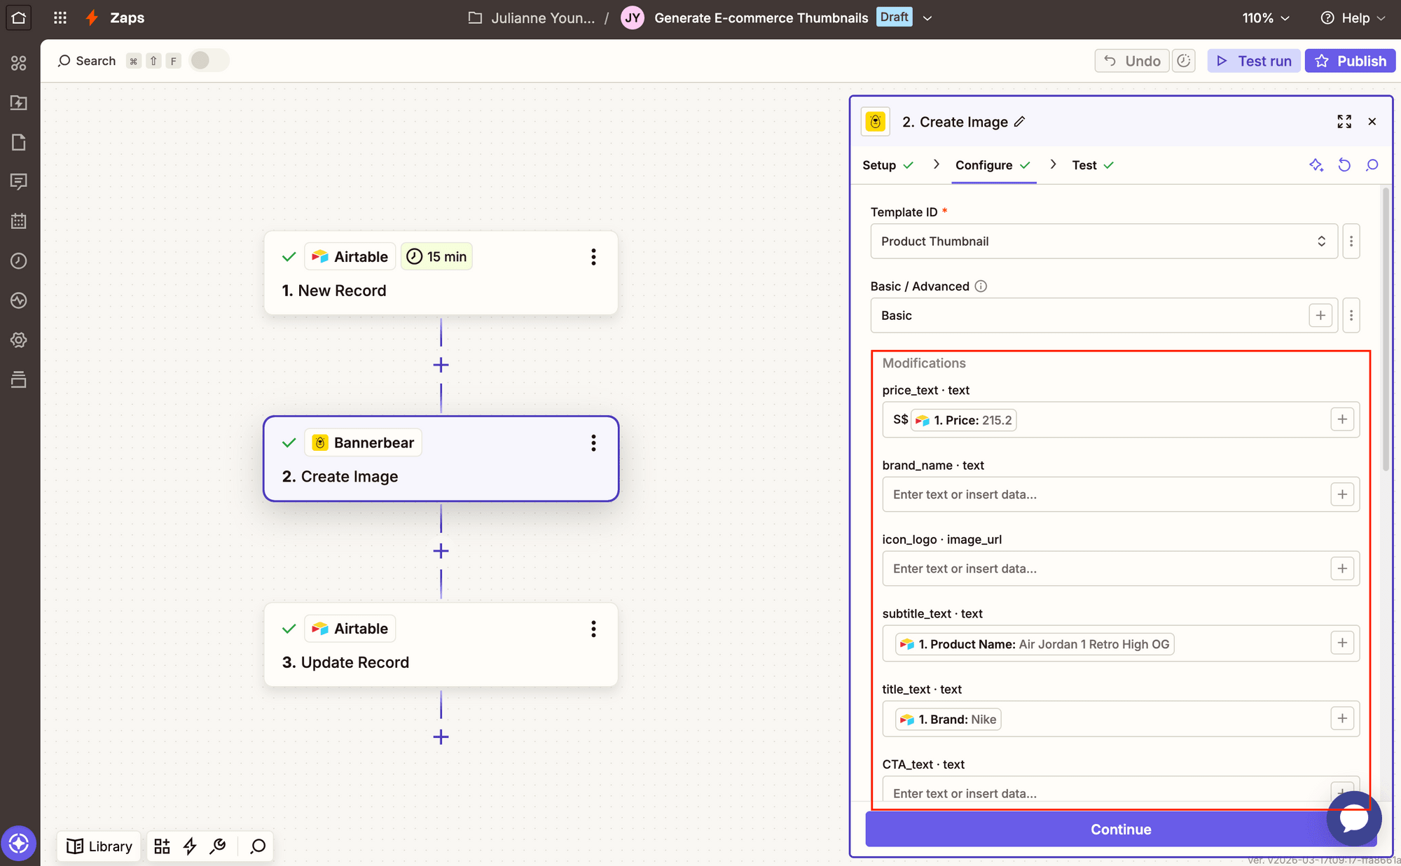
Task: Open the Tables sidebar icon
Action: point(19,221)
